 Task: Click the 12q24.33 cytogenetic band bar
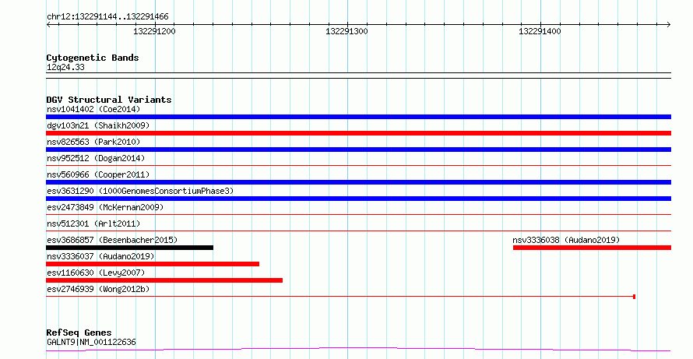click(x=358, y=76)
